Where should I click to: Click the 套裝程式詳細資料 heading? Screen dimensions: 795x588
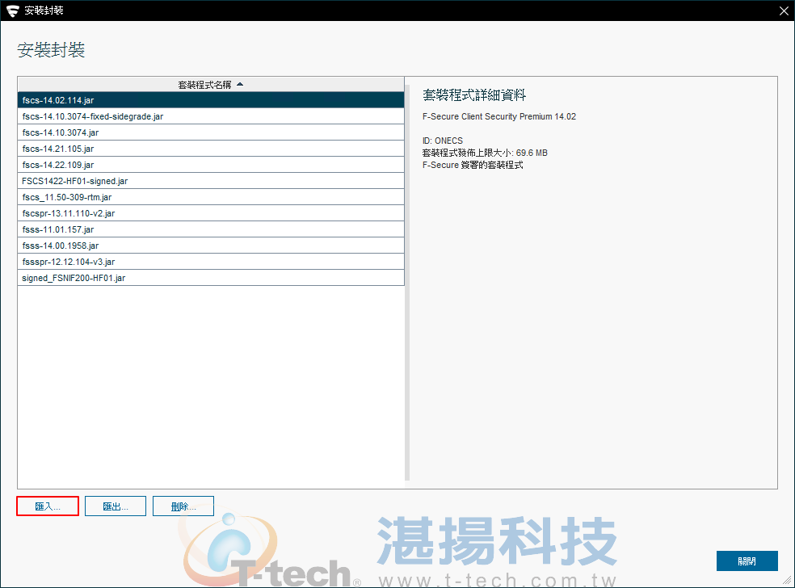coord(474,95)
